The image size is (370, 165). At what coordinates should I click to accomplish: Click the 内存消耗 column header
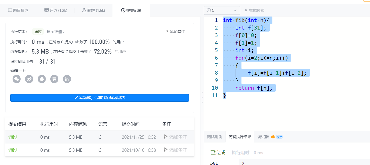click(x=78, y=124)
